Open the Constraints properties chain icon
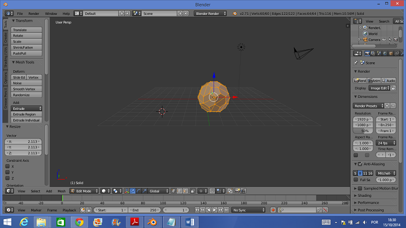The width and height of the screenshot is (406, 228). [x=397, y=53]
